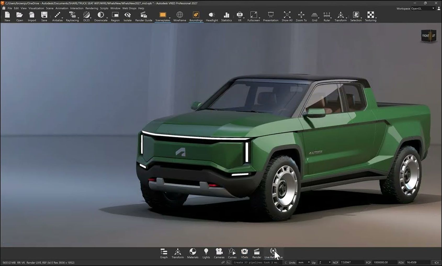Toggle Wireframe display
This screenshot has width=442, height=266.
tap(180, 16)
